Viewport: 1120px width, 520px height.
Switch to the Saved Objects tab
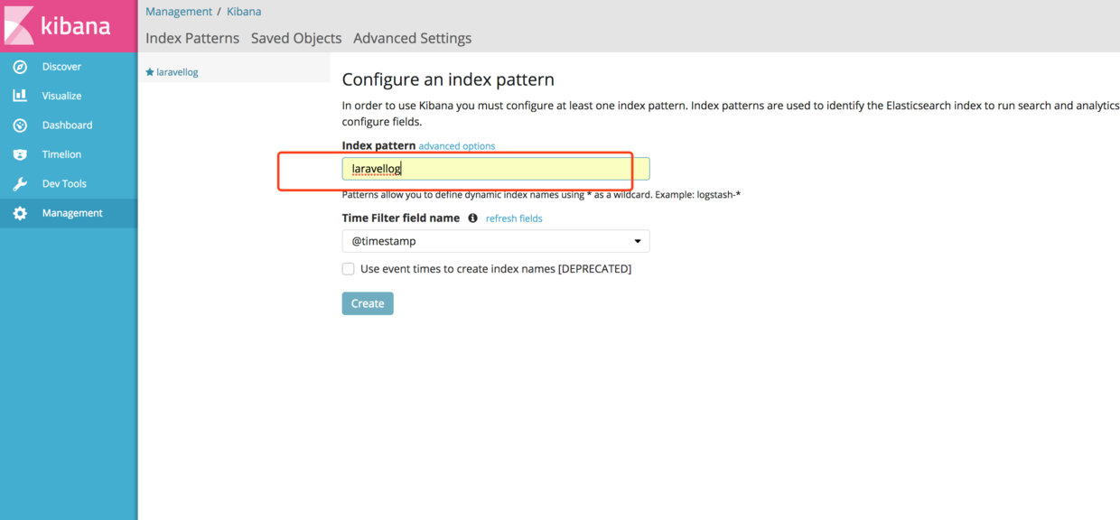coord(296,38)
